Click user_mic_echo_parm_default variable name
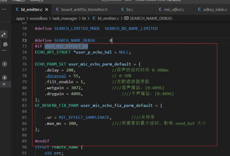The width and height of the screenshot is (230, 156). pyautogui.click(x=100, y=64)
